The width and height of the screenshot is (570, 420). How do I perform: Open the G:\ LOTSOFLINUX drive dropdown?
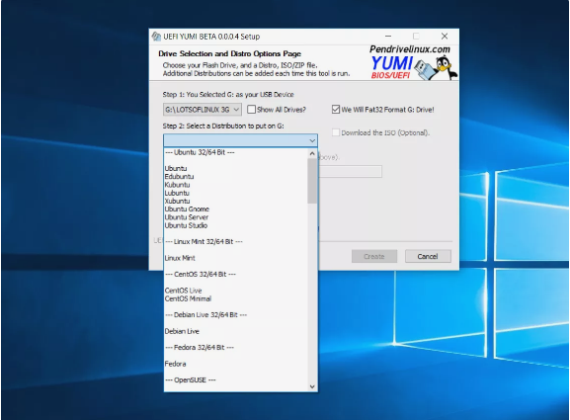click(x=203, y=110)
